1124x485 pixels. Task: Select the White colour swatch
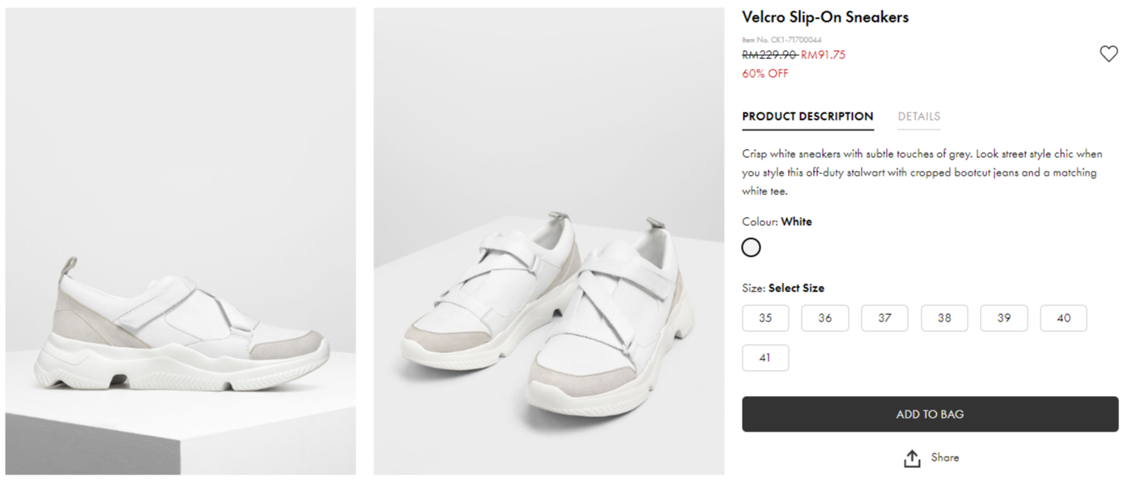751,248
